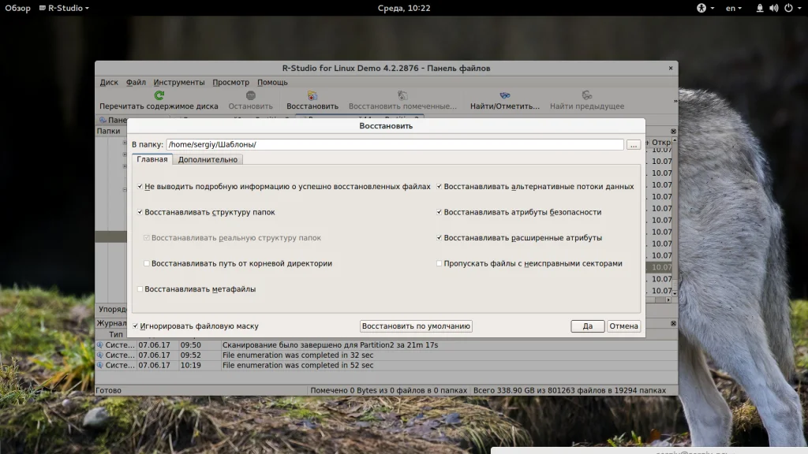
Task: Open the power system menu dropdown
Action: pyautogui.click(x=791, y=8)
